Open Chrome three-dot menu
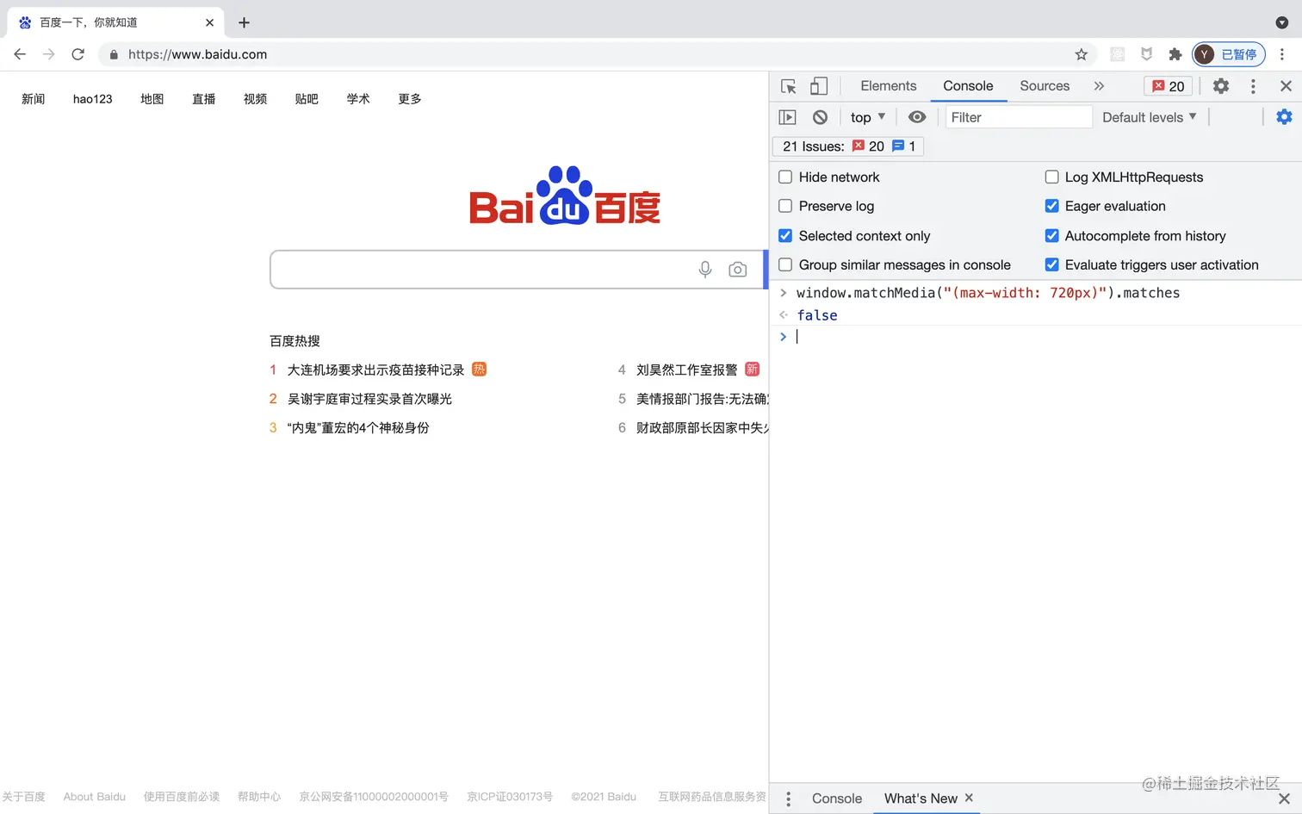Viewport: 1302px width, 814px height. click(x=1282, y=54)
